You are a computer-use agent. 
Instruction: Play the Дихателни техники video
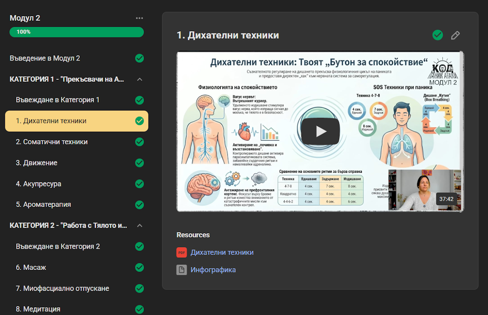[320, 131]
